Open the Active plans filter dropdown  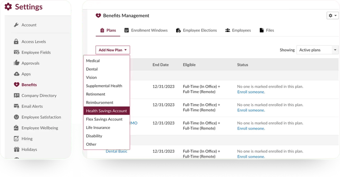pyautogui.click(x=317, y=50)
